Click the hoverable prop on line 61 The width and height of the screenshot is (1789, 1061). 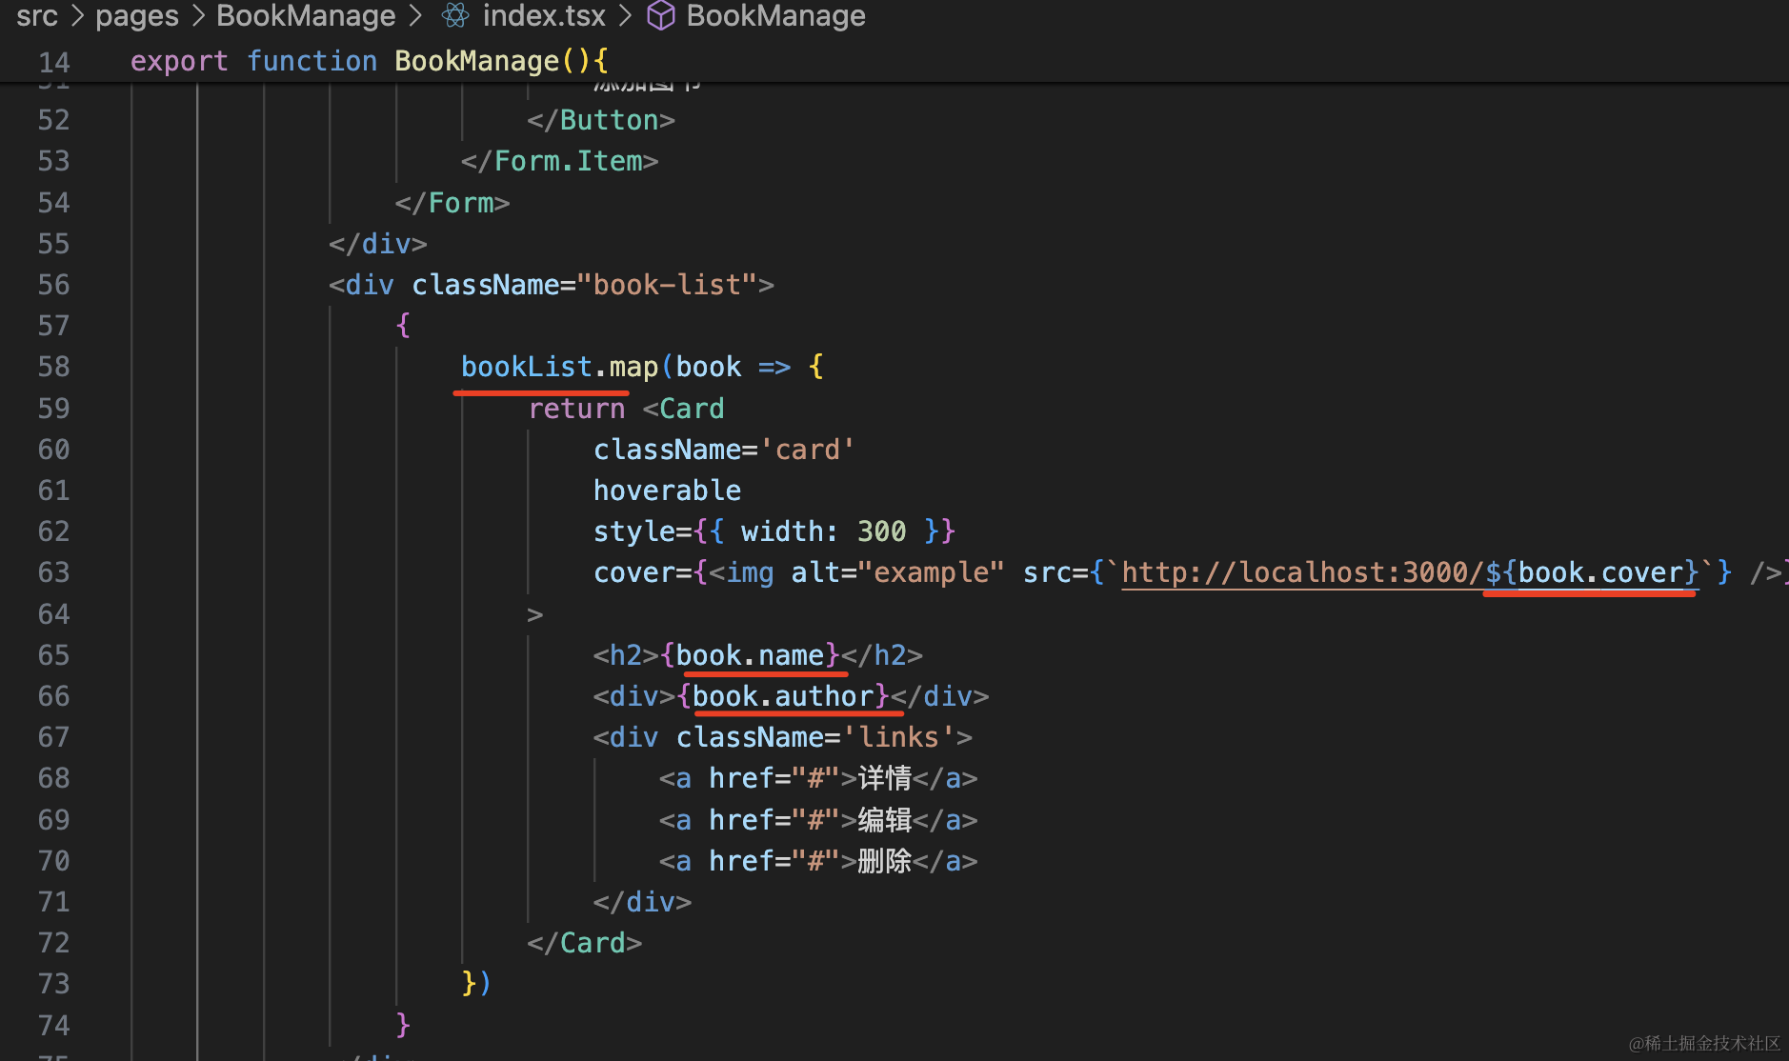[667, 490]
